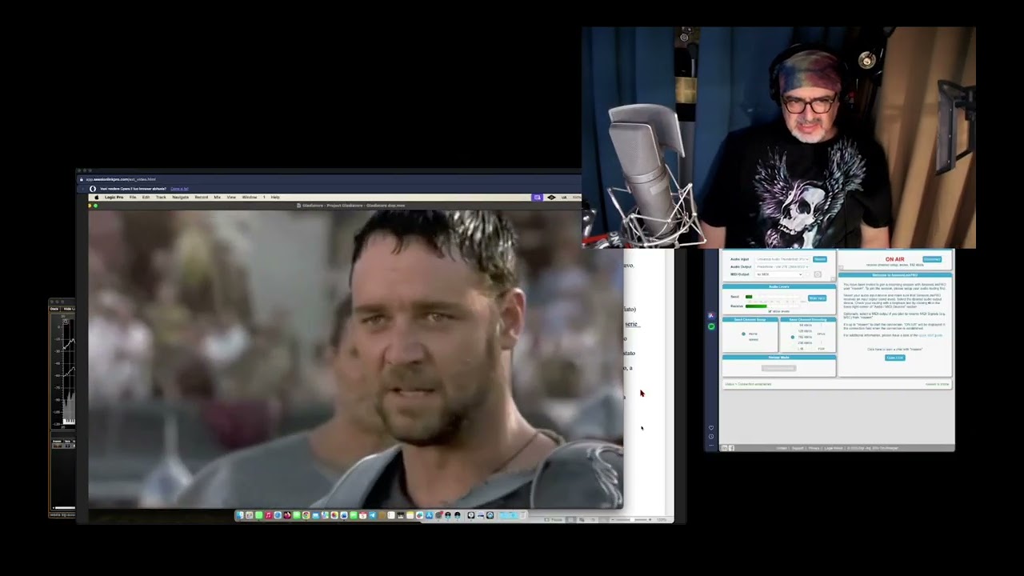Select the 192 kbit/s encoding option

pos(793,337)
